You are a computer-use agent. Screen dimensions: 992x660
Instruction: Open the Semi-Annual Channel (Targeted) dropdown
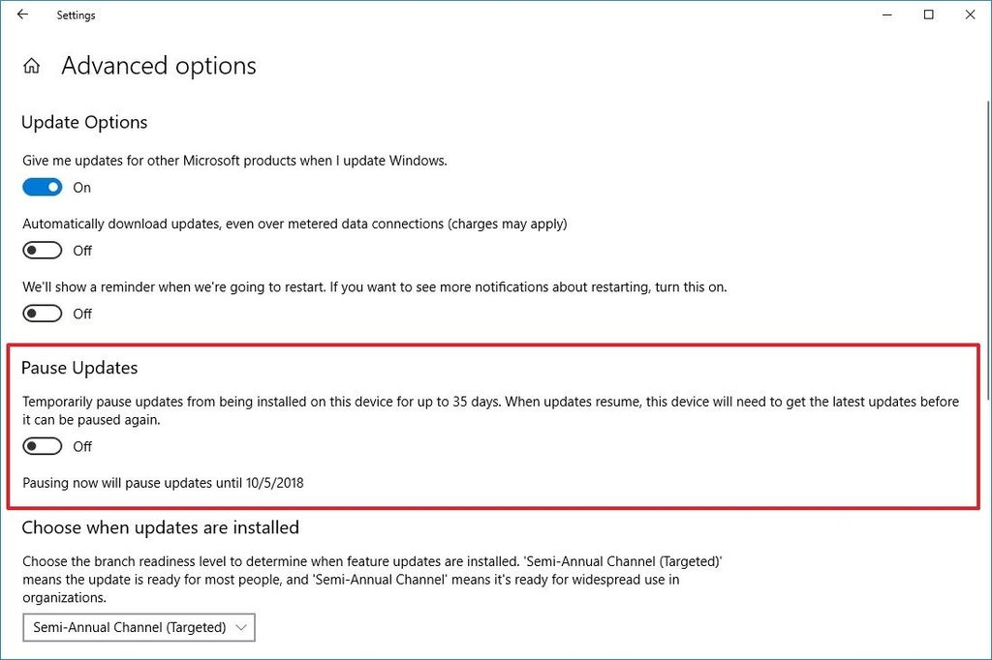coord(139,627)
